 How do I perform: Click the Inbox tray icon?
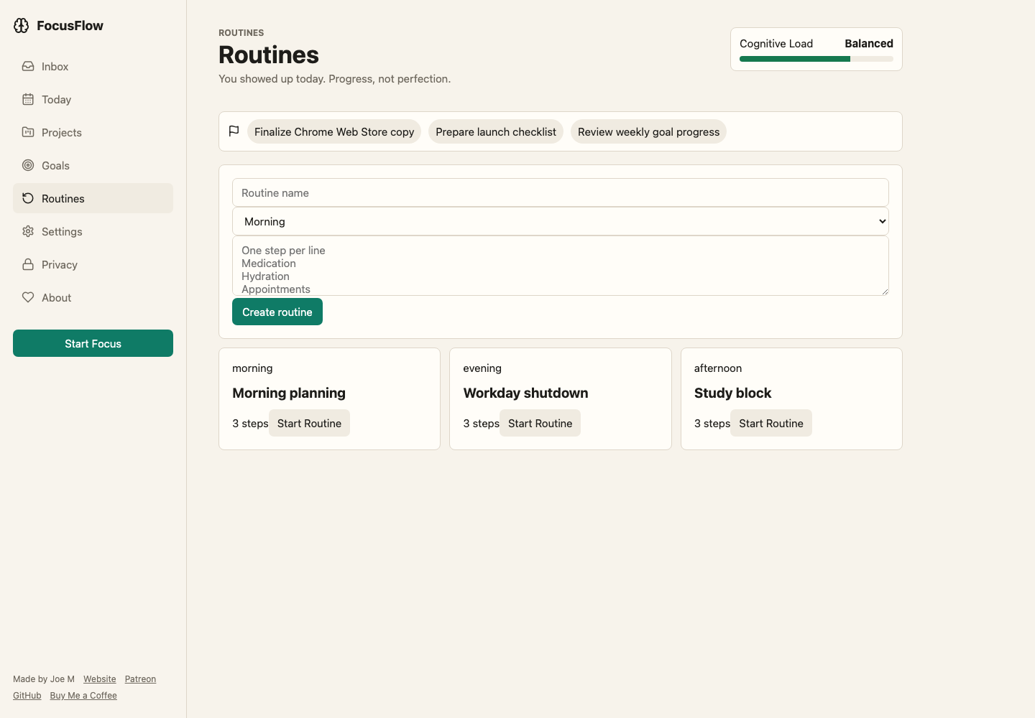pyautogui.click(x=28, y=66)
